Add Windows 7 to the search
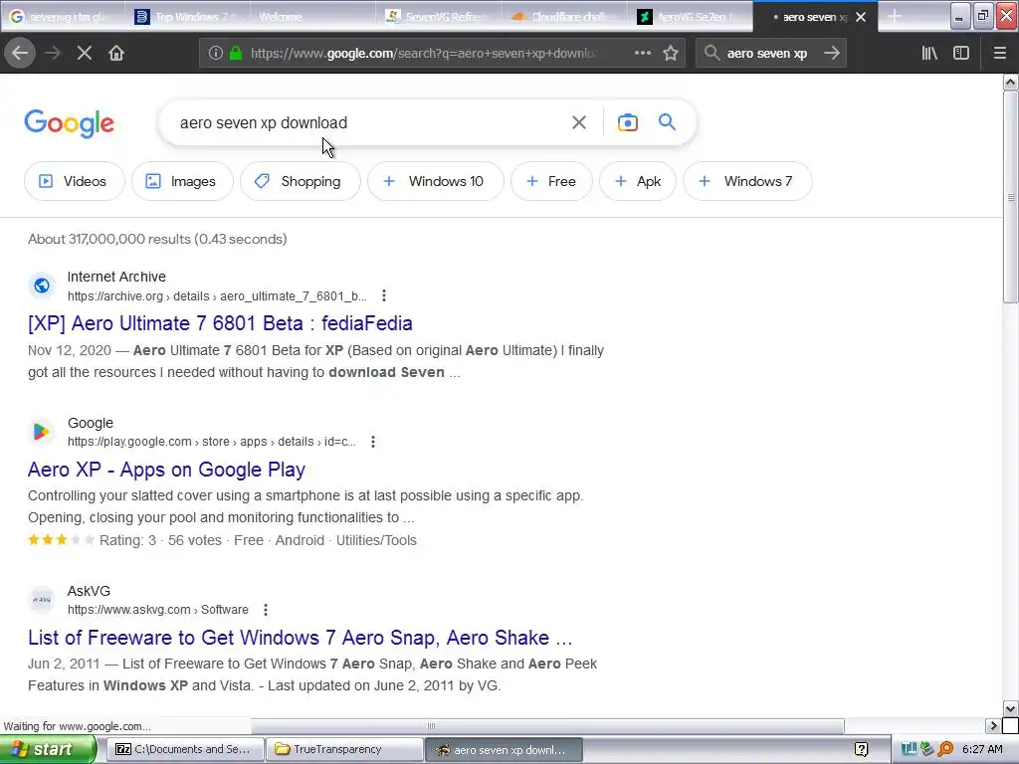 tap(747, 181)
